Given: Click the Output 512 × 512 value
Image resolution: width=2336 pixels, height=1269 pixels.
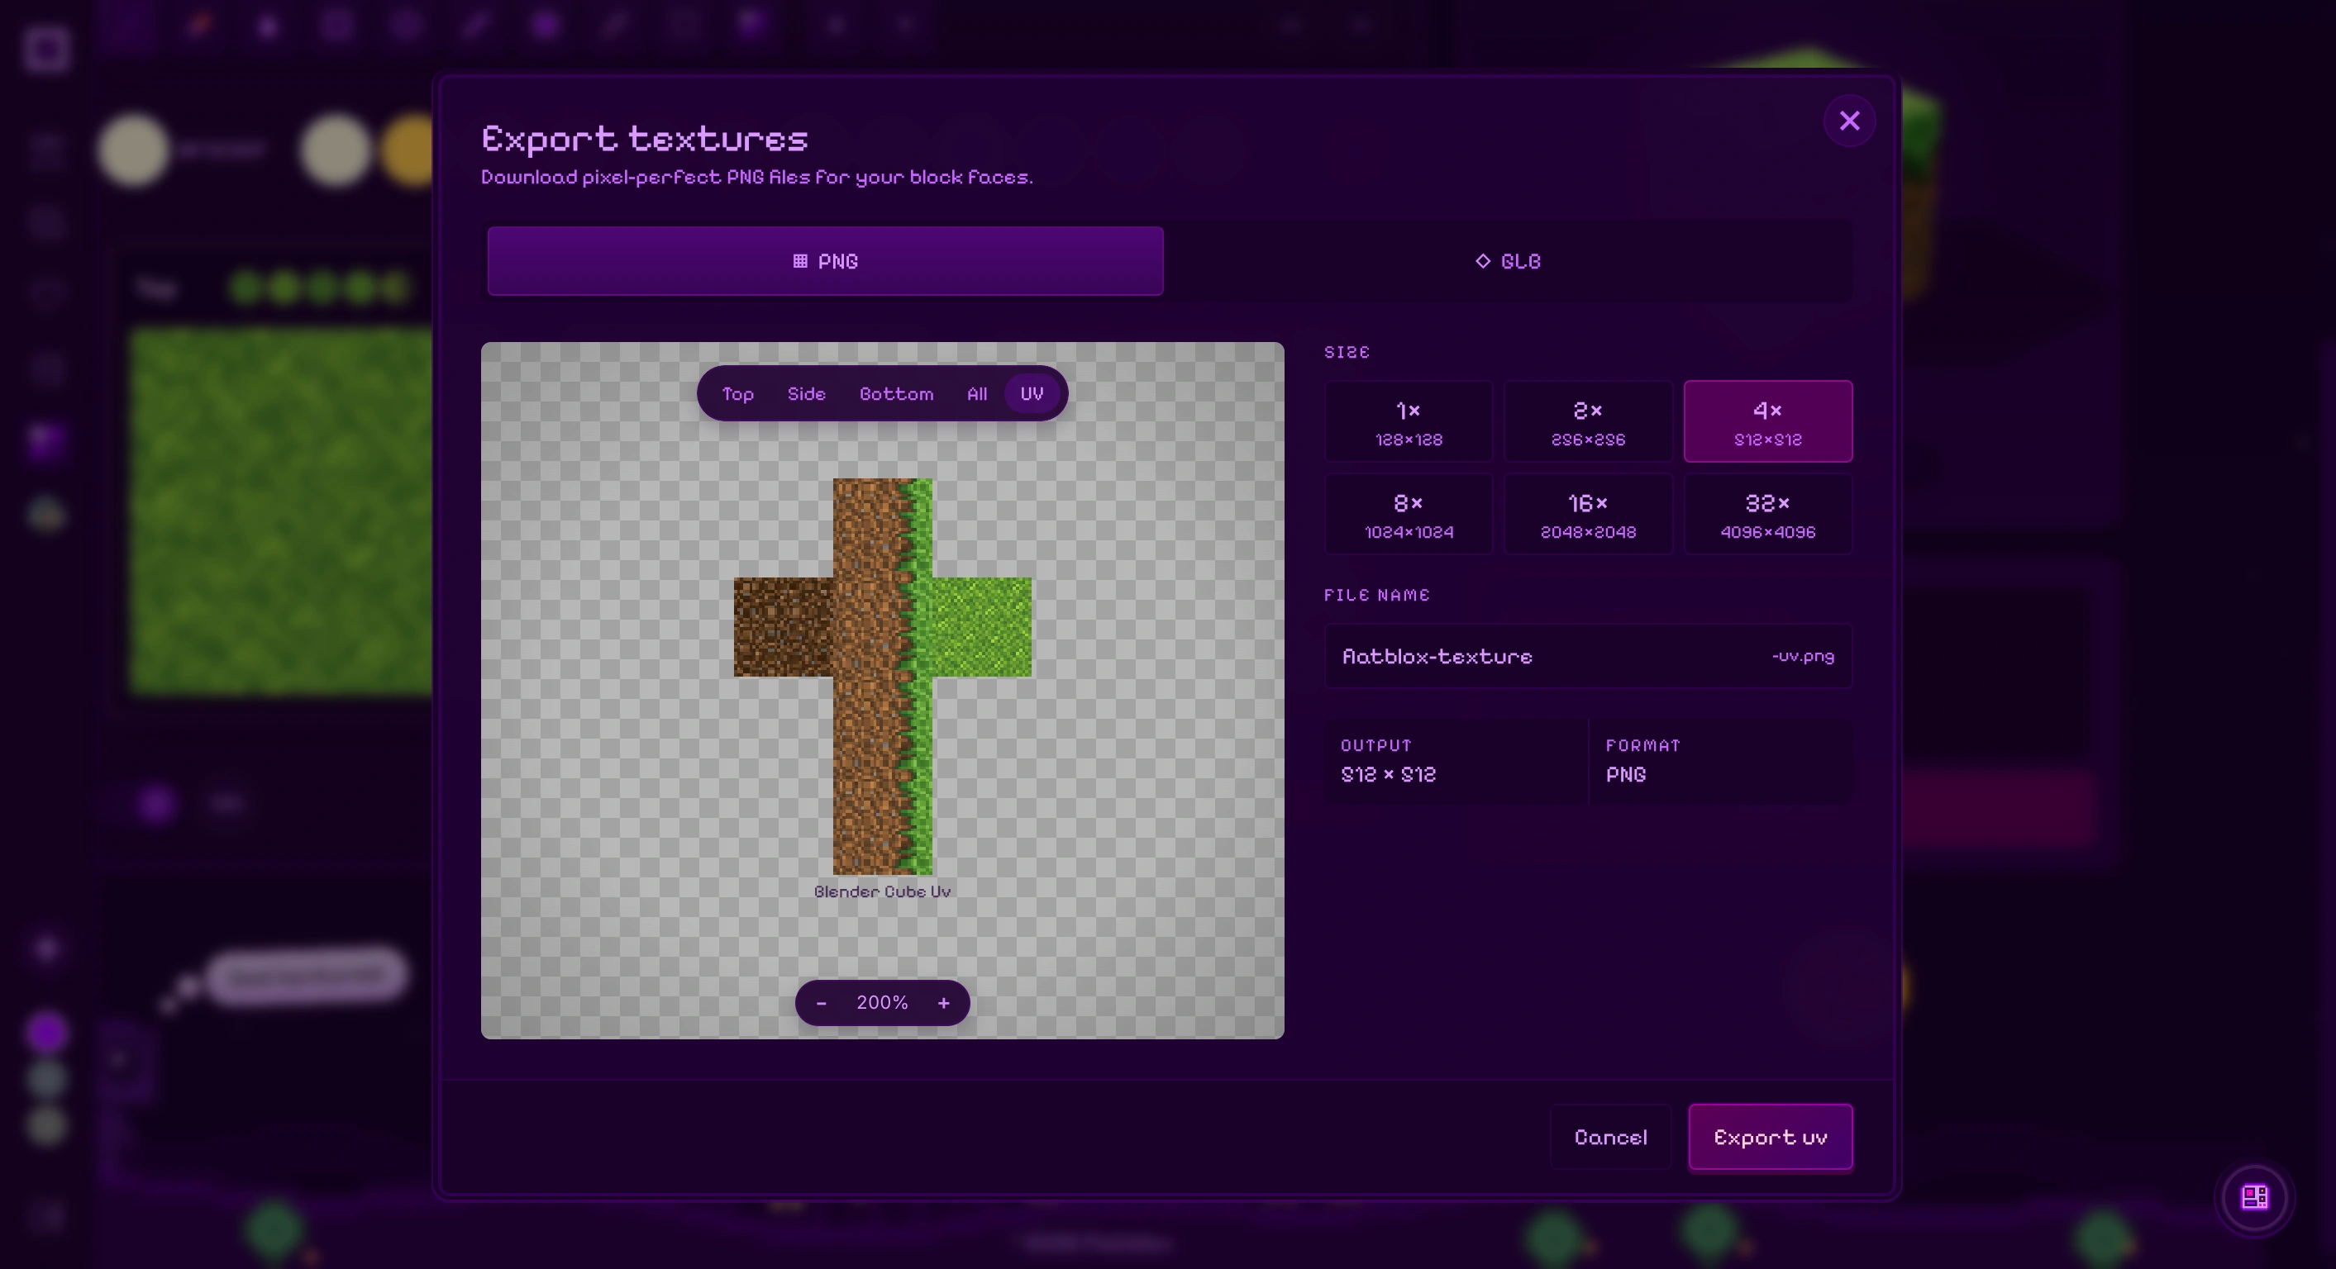Looking at the screenshot, I should coord(1389,775).
